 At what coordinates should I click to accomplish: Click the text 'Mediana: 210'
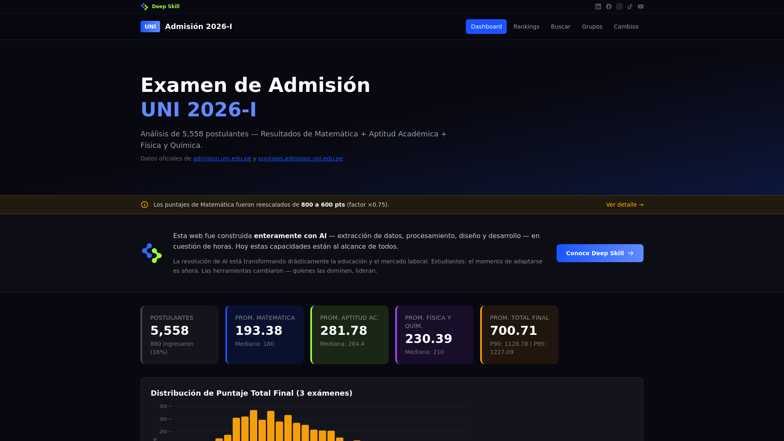424,352
